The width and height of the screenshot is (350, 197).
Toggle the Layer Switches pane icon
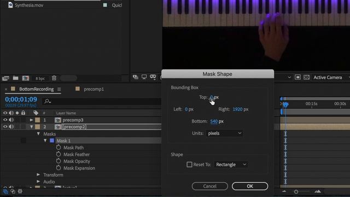click(x=5, y=192)
